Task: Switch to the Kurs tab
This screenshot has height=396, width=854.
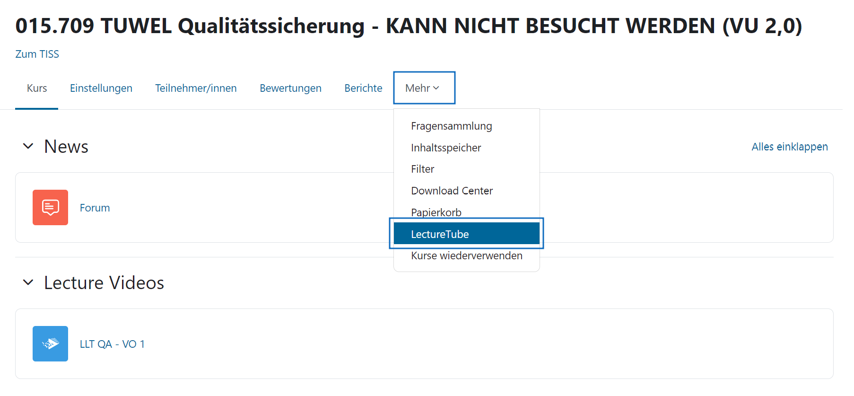Action: 37,88
